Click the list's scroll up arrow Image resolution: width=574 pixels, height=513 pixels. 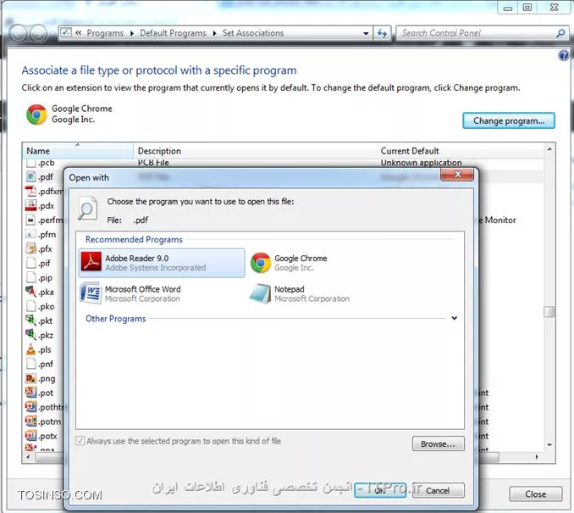coord(549,149)
